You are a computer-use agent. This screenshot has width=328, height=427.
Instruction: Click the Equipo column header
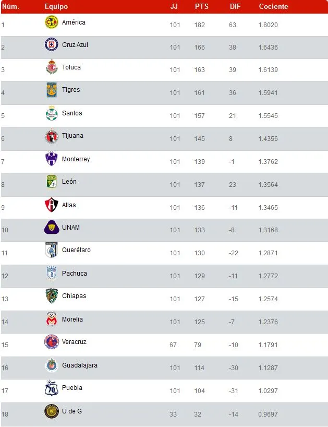click(56, 7)
